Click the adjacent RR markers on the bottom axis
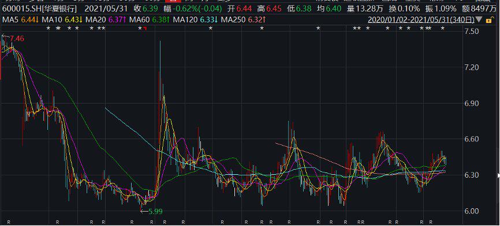Viewport: 500px width, 226px height. click(x=361, y=221)
